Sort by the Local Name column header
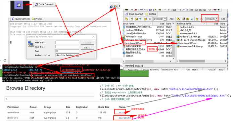233x121 pixels. pyautogui.click(x=137, y=24)
